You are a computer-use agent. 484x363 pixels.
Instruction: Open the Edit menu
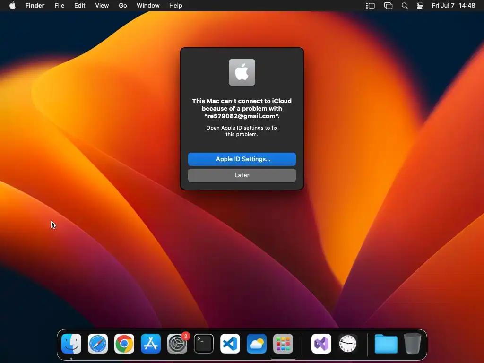coord(79,6)
